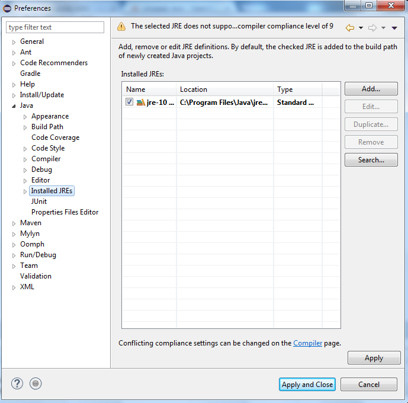Sort by the Location column header
Screen dimensions: 408x403
point(225,89)
